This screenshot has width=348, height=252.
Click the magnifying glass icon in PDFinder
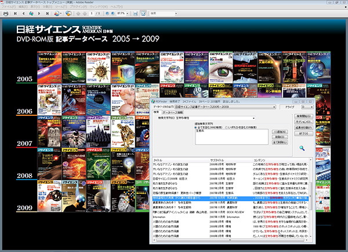(x=302, y=148)
